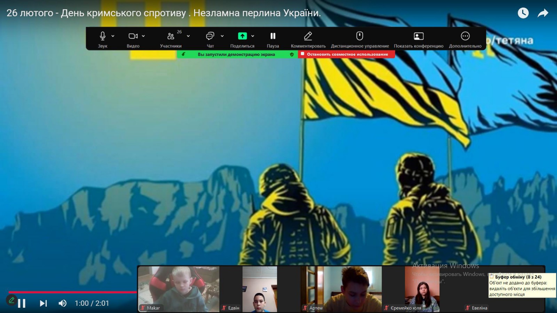Click the video time display 1:00 / 2:01
The image size is (557, 313).
[92, 303]
